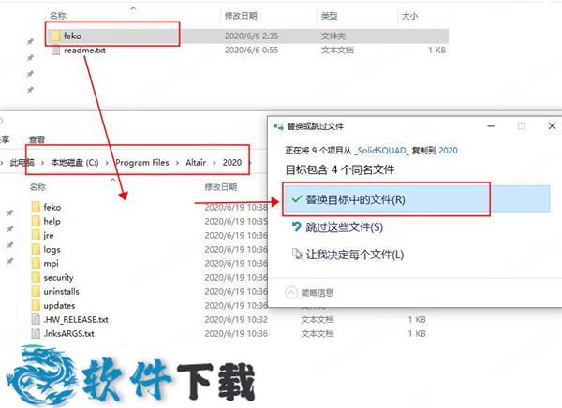Select the .HW_RELEASE.txt file icon
562x408 pixels.
[36, 319]
